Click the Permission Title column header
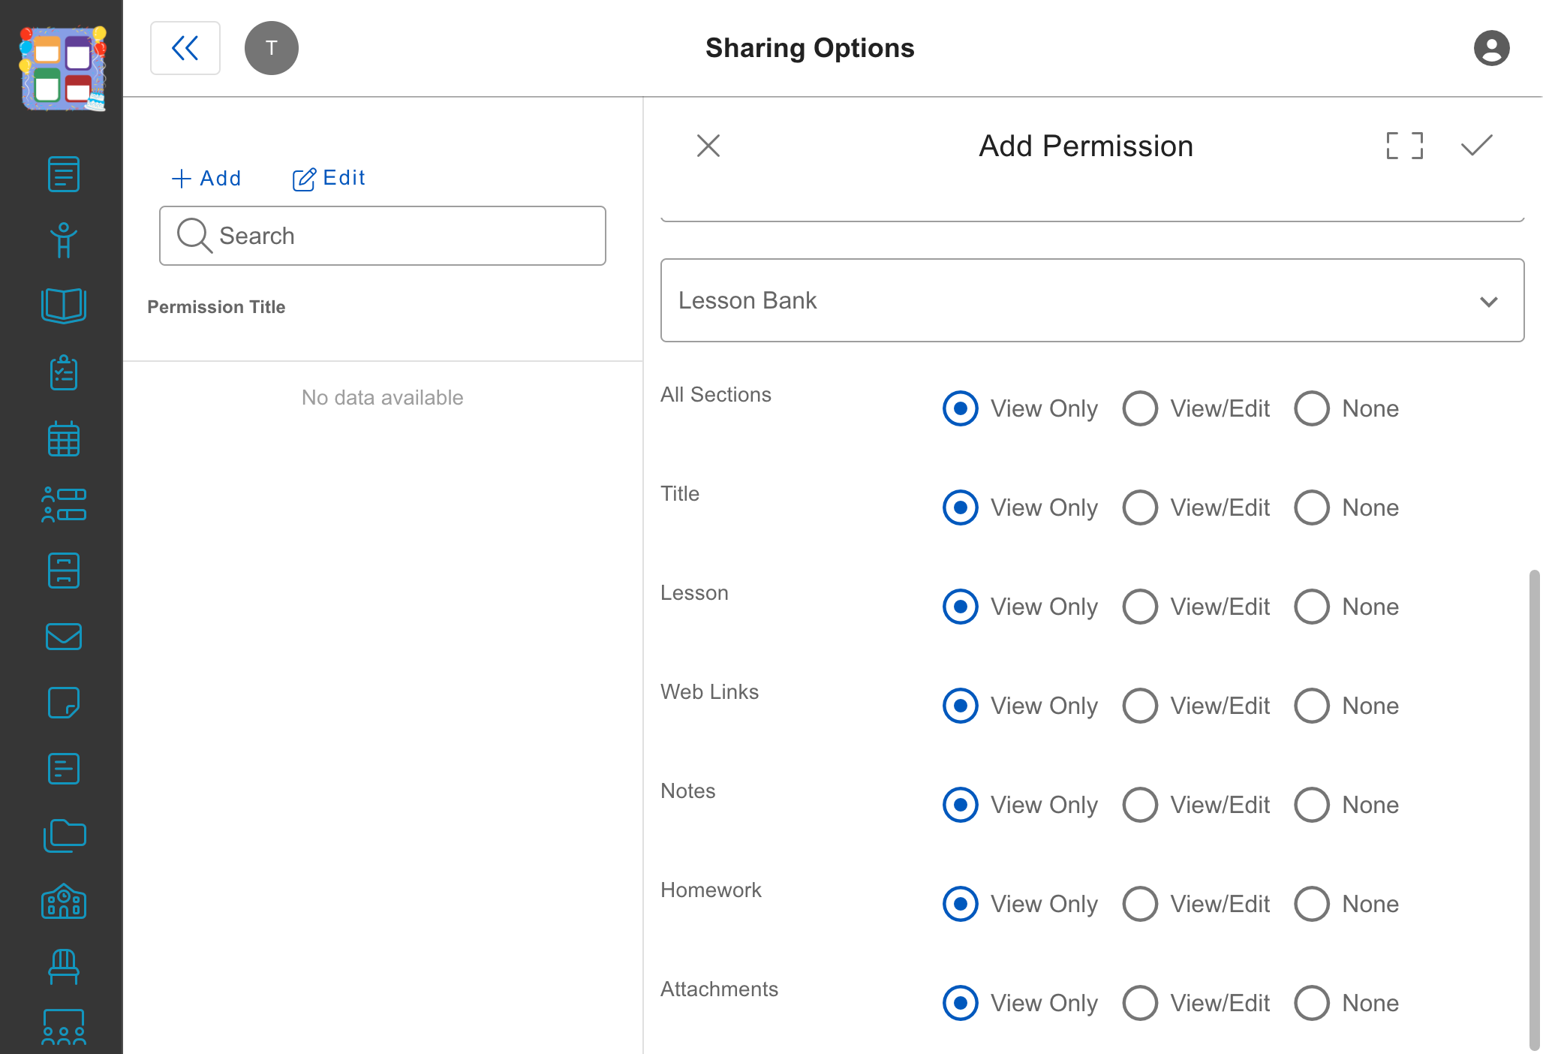Viewport: 1543px width, 1054px height. 216,307
